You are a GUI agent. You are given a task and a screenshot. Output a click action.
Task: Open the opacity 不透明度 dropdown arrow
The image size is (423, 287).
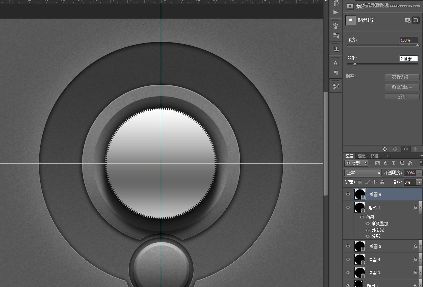pos(419,173)
